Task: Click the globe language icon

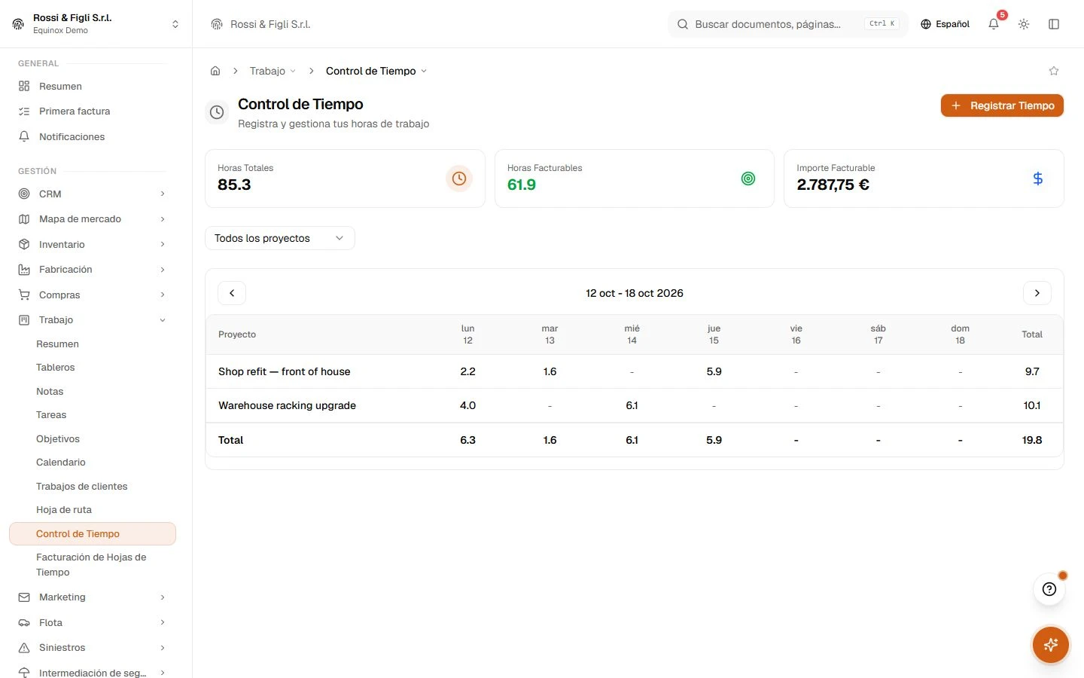Action: pyautogui.click(x=926, y=24)
